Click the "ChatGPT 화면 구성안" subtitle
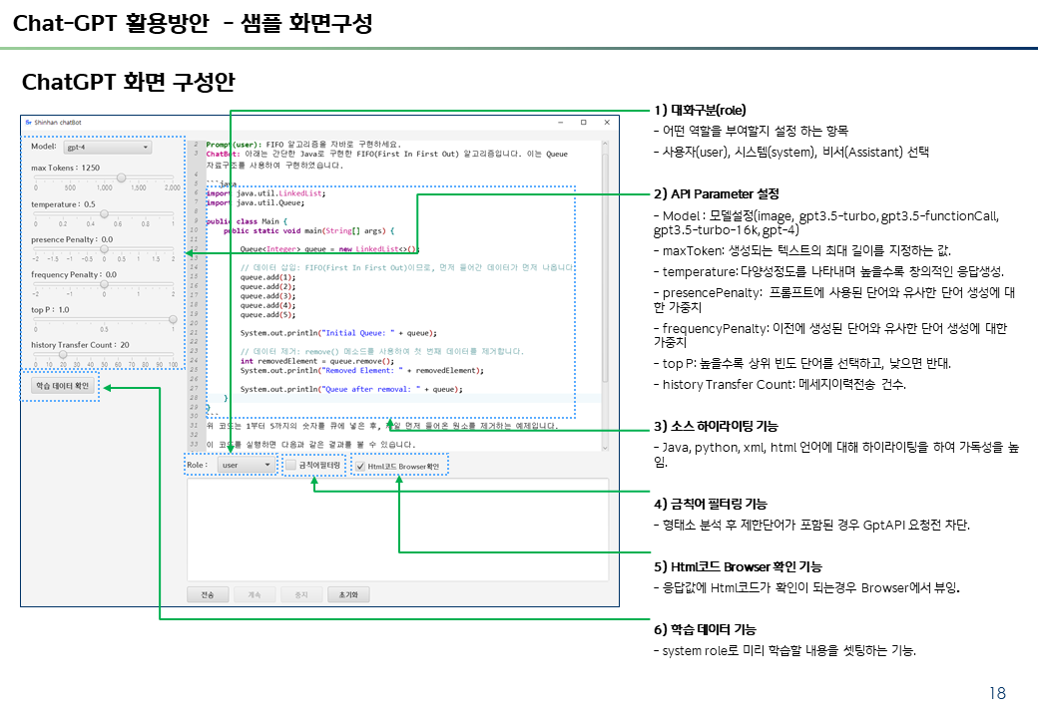 click(x=129, y=82)
